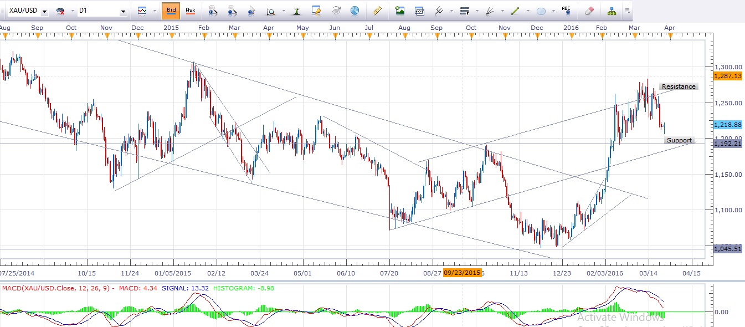Image resolution: width=745 pixels, height=327 pixels.
Task: Click the 1,287.13 orange price label
Action: pos(728,76)
